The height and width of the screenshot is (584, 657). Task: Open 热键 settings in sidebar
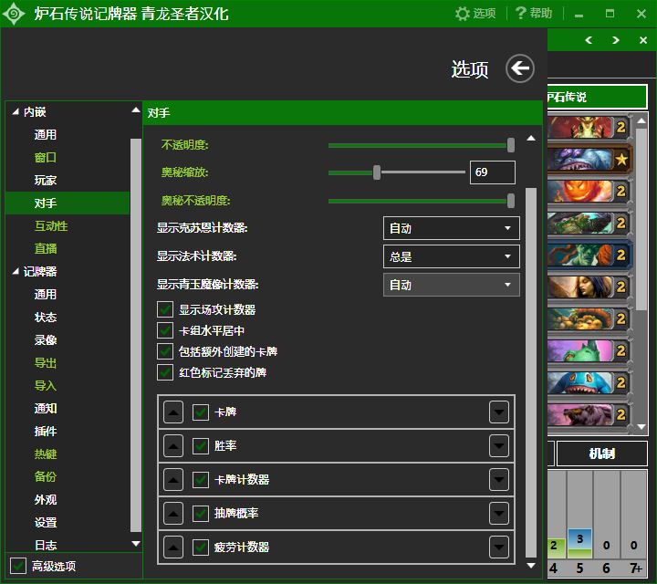[46, 454]
